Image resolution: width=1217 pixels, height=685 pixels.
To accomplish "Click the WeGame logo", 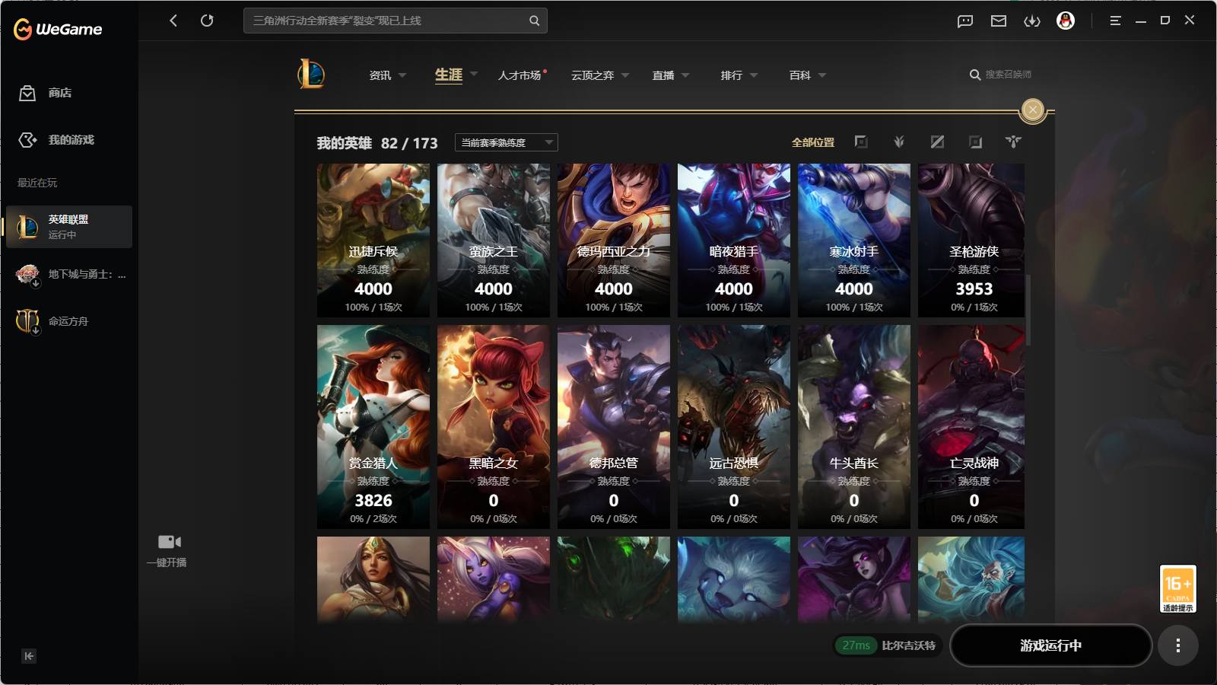I will tap(58, 29).
